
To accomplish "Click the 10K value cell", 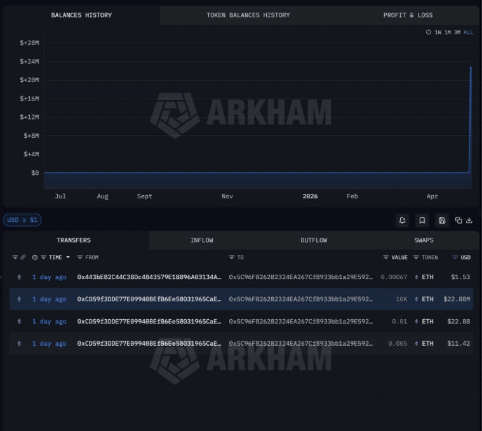I will pos(401,299).
